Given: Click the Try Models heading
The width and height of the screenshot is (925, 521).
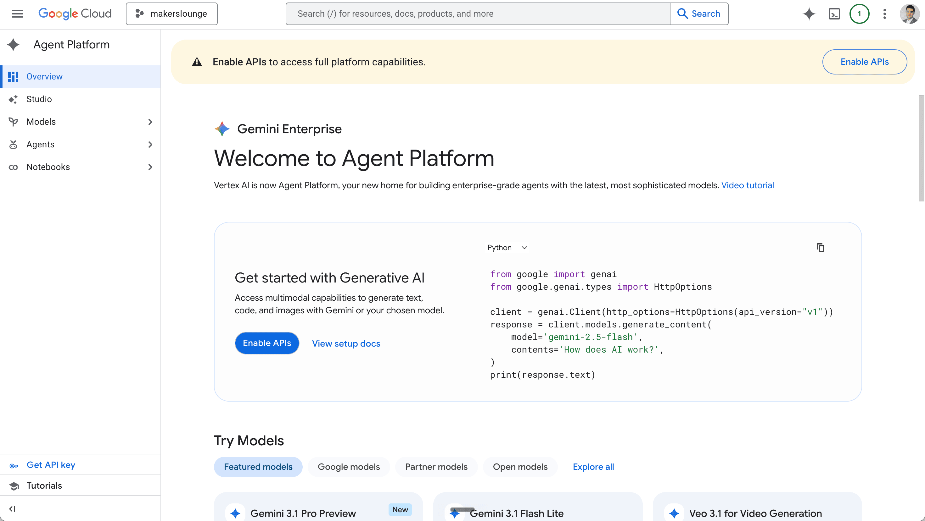Looking at the screenshot, I should click(x=249, y=440).
